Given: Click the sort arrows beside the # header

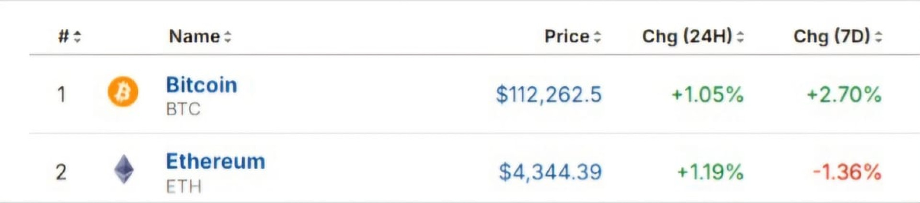Looking at the screenshot, I should click(77, 36).
